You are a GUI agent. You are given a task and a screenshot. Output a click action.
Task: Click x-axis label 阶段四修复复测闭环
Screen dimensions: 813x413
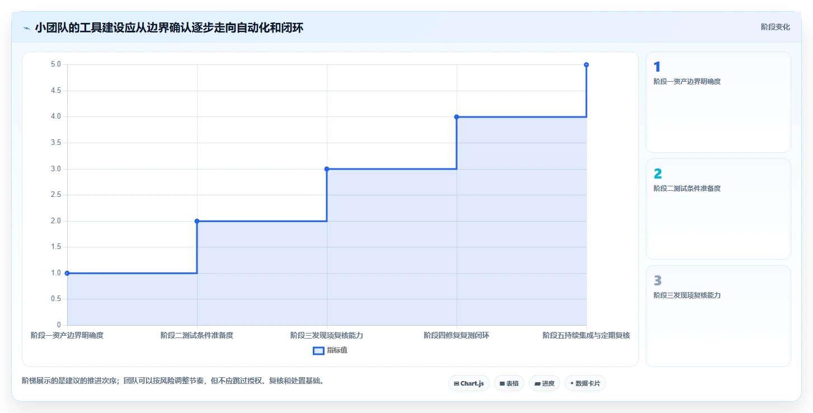pyautogui.click(x=457, y=336)
